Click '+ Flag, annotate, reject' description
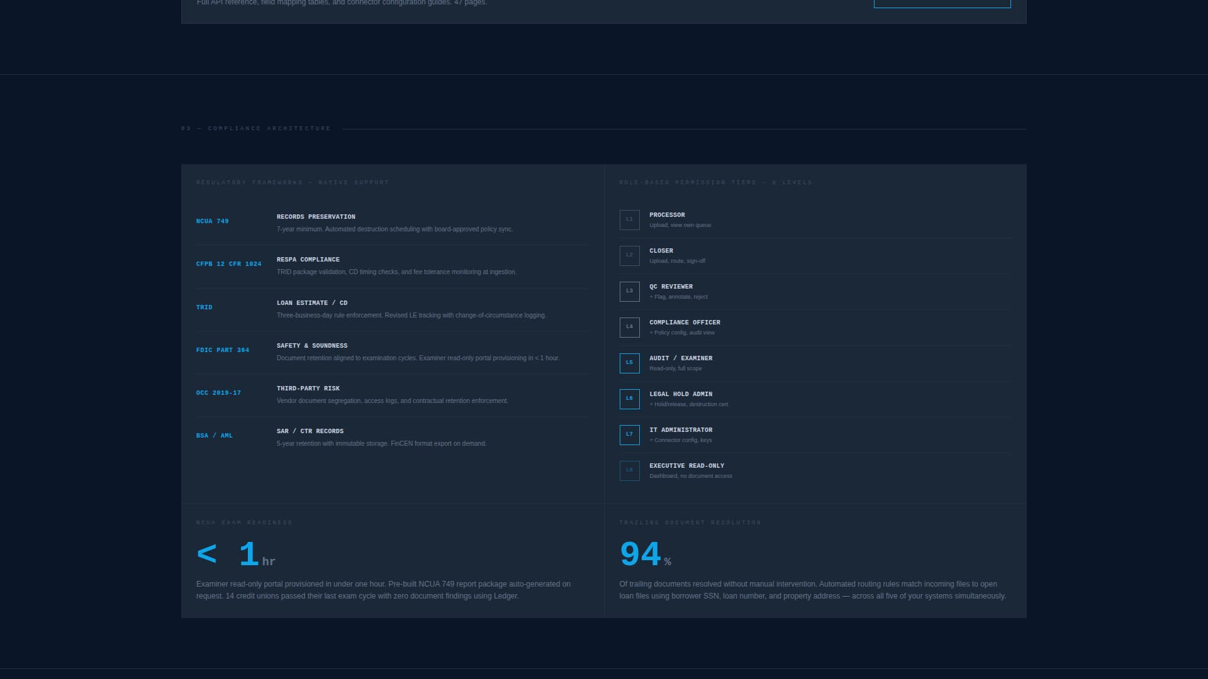1208x679 pixels. pos(678,297)
